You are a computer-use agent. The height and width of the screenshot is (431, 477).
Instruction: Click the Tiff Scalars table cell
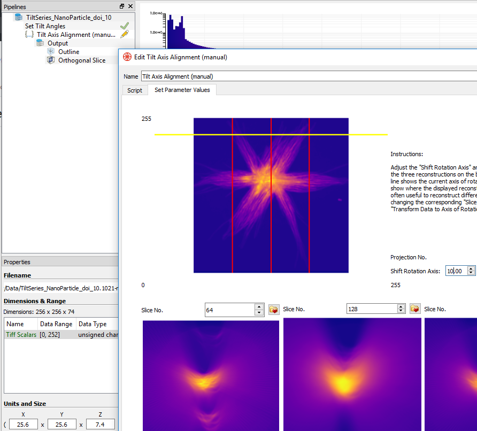pos(21,335)
